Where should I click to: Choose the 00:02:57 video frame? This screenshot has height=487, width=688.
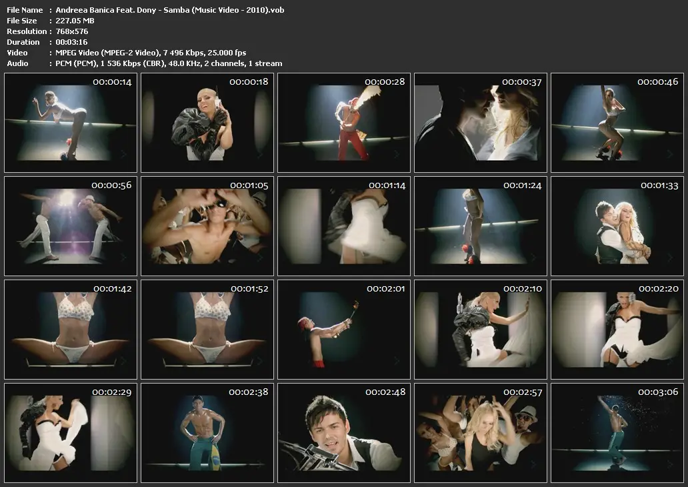[x=481, y=433]
